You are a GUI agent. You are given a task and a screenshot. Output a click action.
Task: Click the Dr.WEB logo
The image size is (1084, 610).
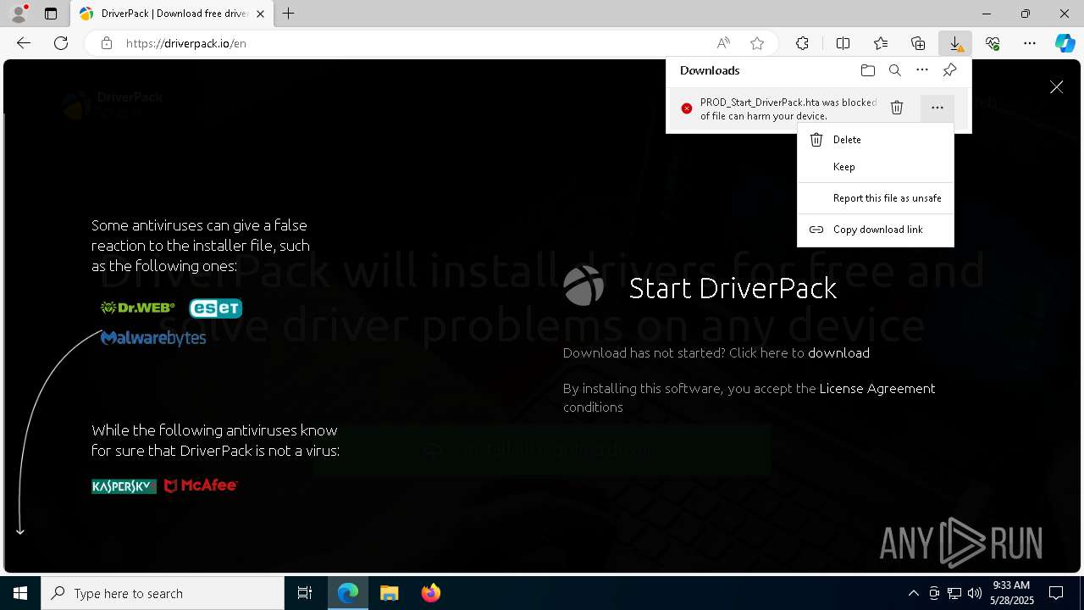click(x=138, y=308)
